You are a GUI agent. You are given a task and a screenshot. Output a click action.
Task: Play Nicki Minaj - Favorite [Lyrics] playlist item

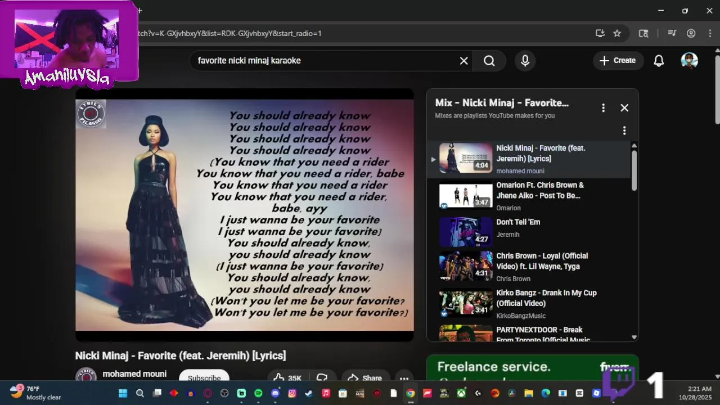coord(530,159)
